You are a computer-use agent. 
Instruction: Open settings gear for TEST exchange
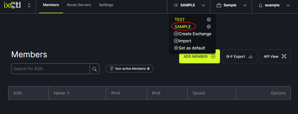click(209, 20)
